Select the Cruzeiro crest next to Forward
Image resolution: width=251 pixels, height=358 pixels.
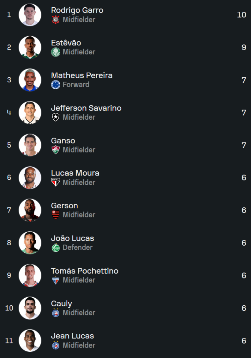tap(55, 85)
